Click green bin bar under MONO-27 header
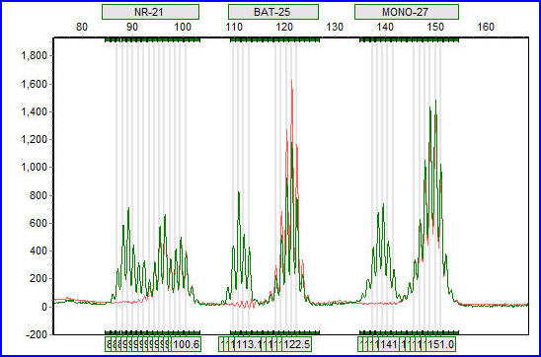541x357 pixels. (x=409, y=40)
